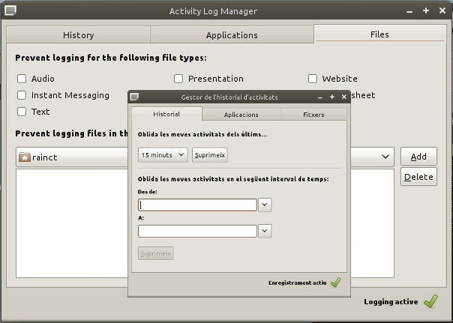The height and width of the screenshot is (323, 453).
Task: Expand the A date dropdown arrow
Action: click(x=264, y=231)
